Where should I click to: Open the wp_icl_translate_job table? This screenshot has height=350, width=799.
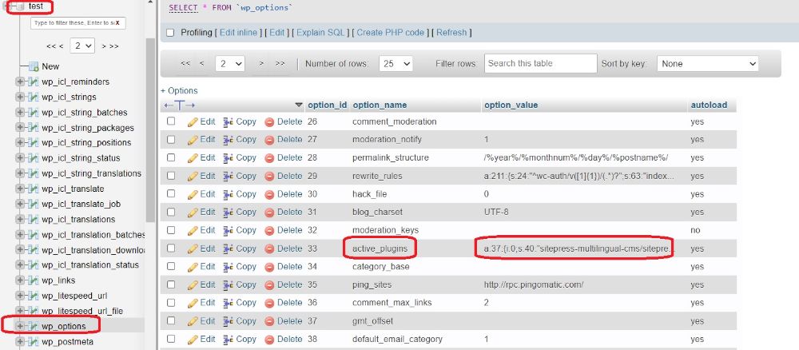(81, 204)
